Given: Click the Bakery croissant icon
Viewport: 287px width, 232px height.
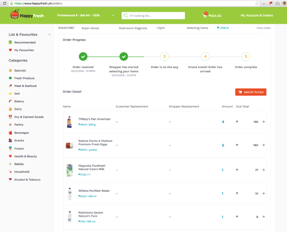Looking at the screenshot, I should 10,101.
